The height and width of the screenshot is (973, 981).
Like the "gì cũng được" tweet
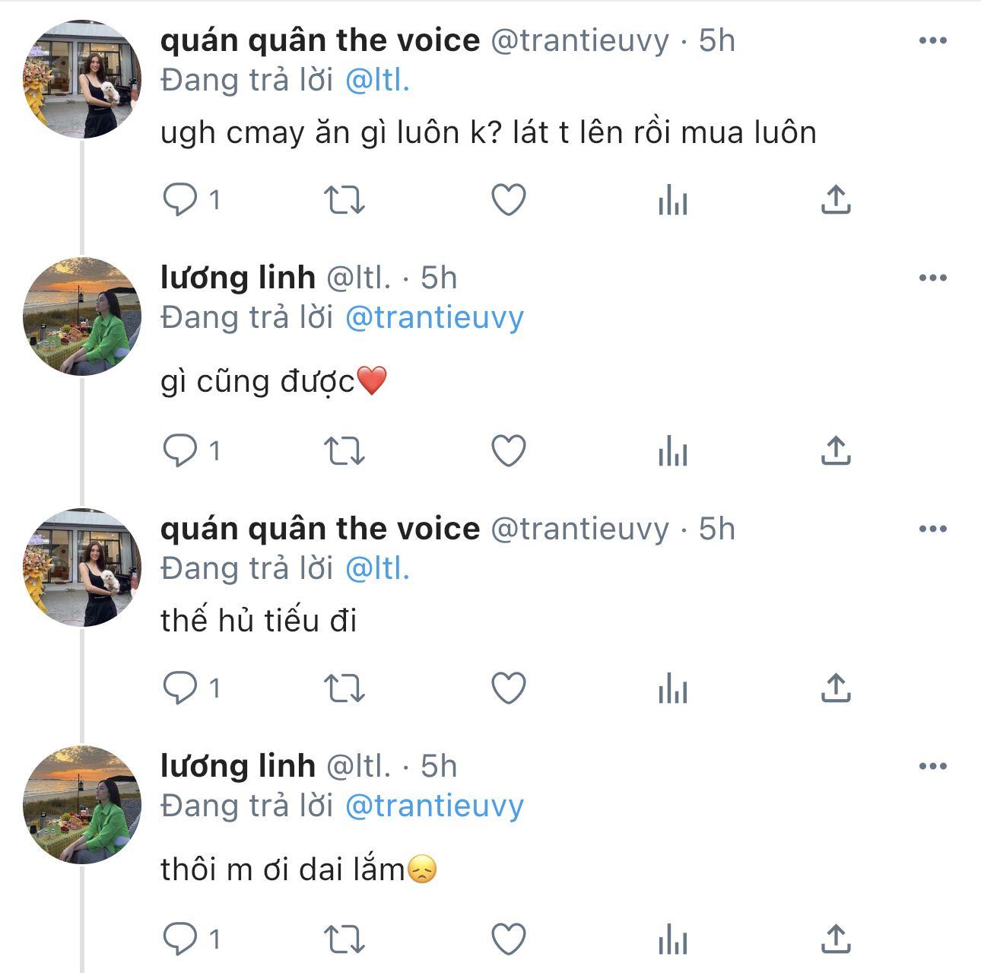click(509, 451)
